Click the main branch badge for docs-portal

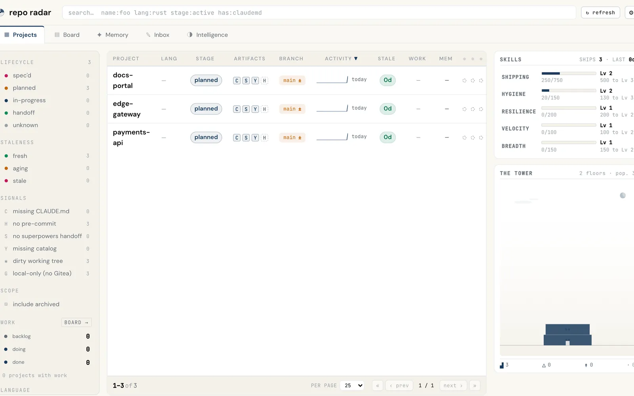tap(292, 80)
